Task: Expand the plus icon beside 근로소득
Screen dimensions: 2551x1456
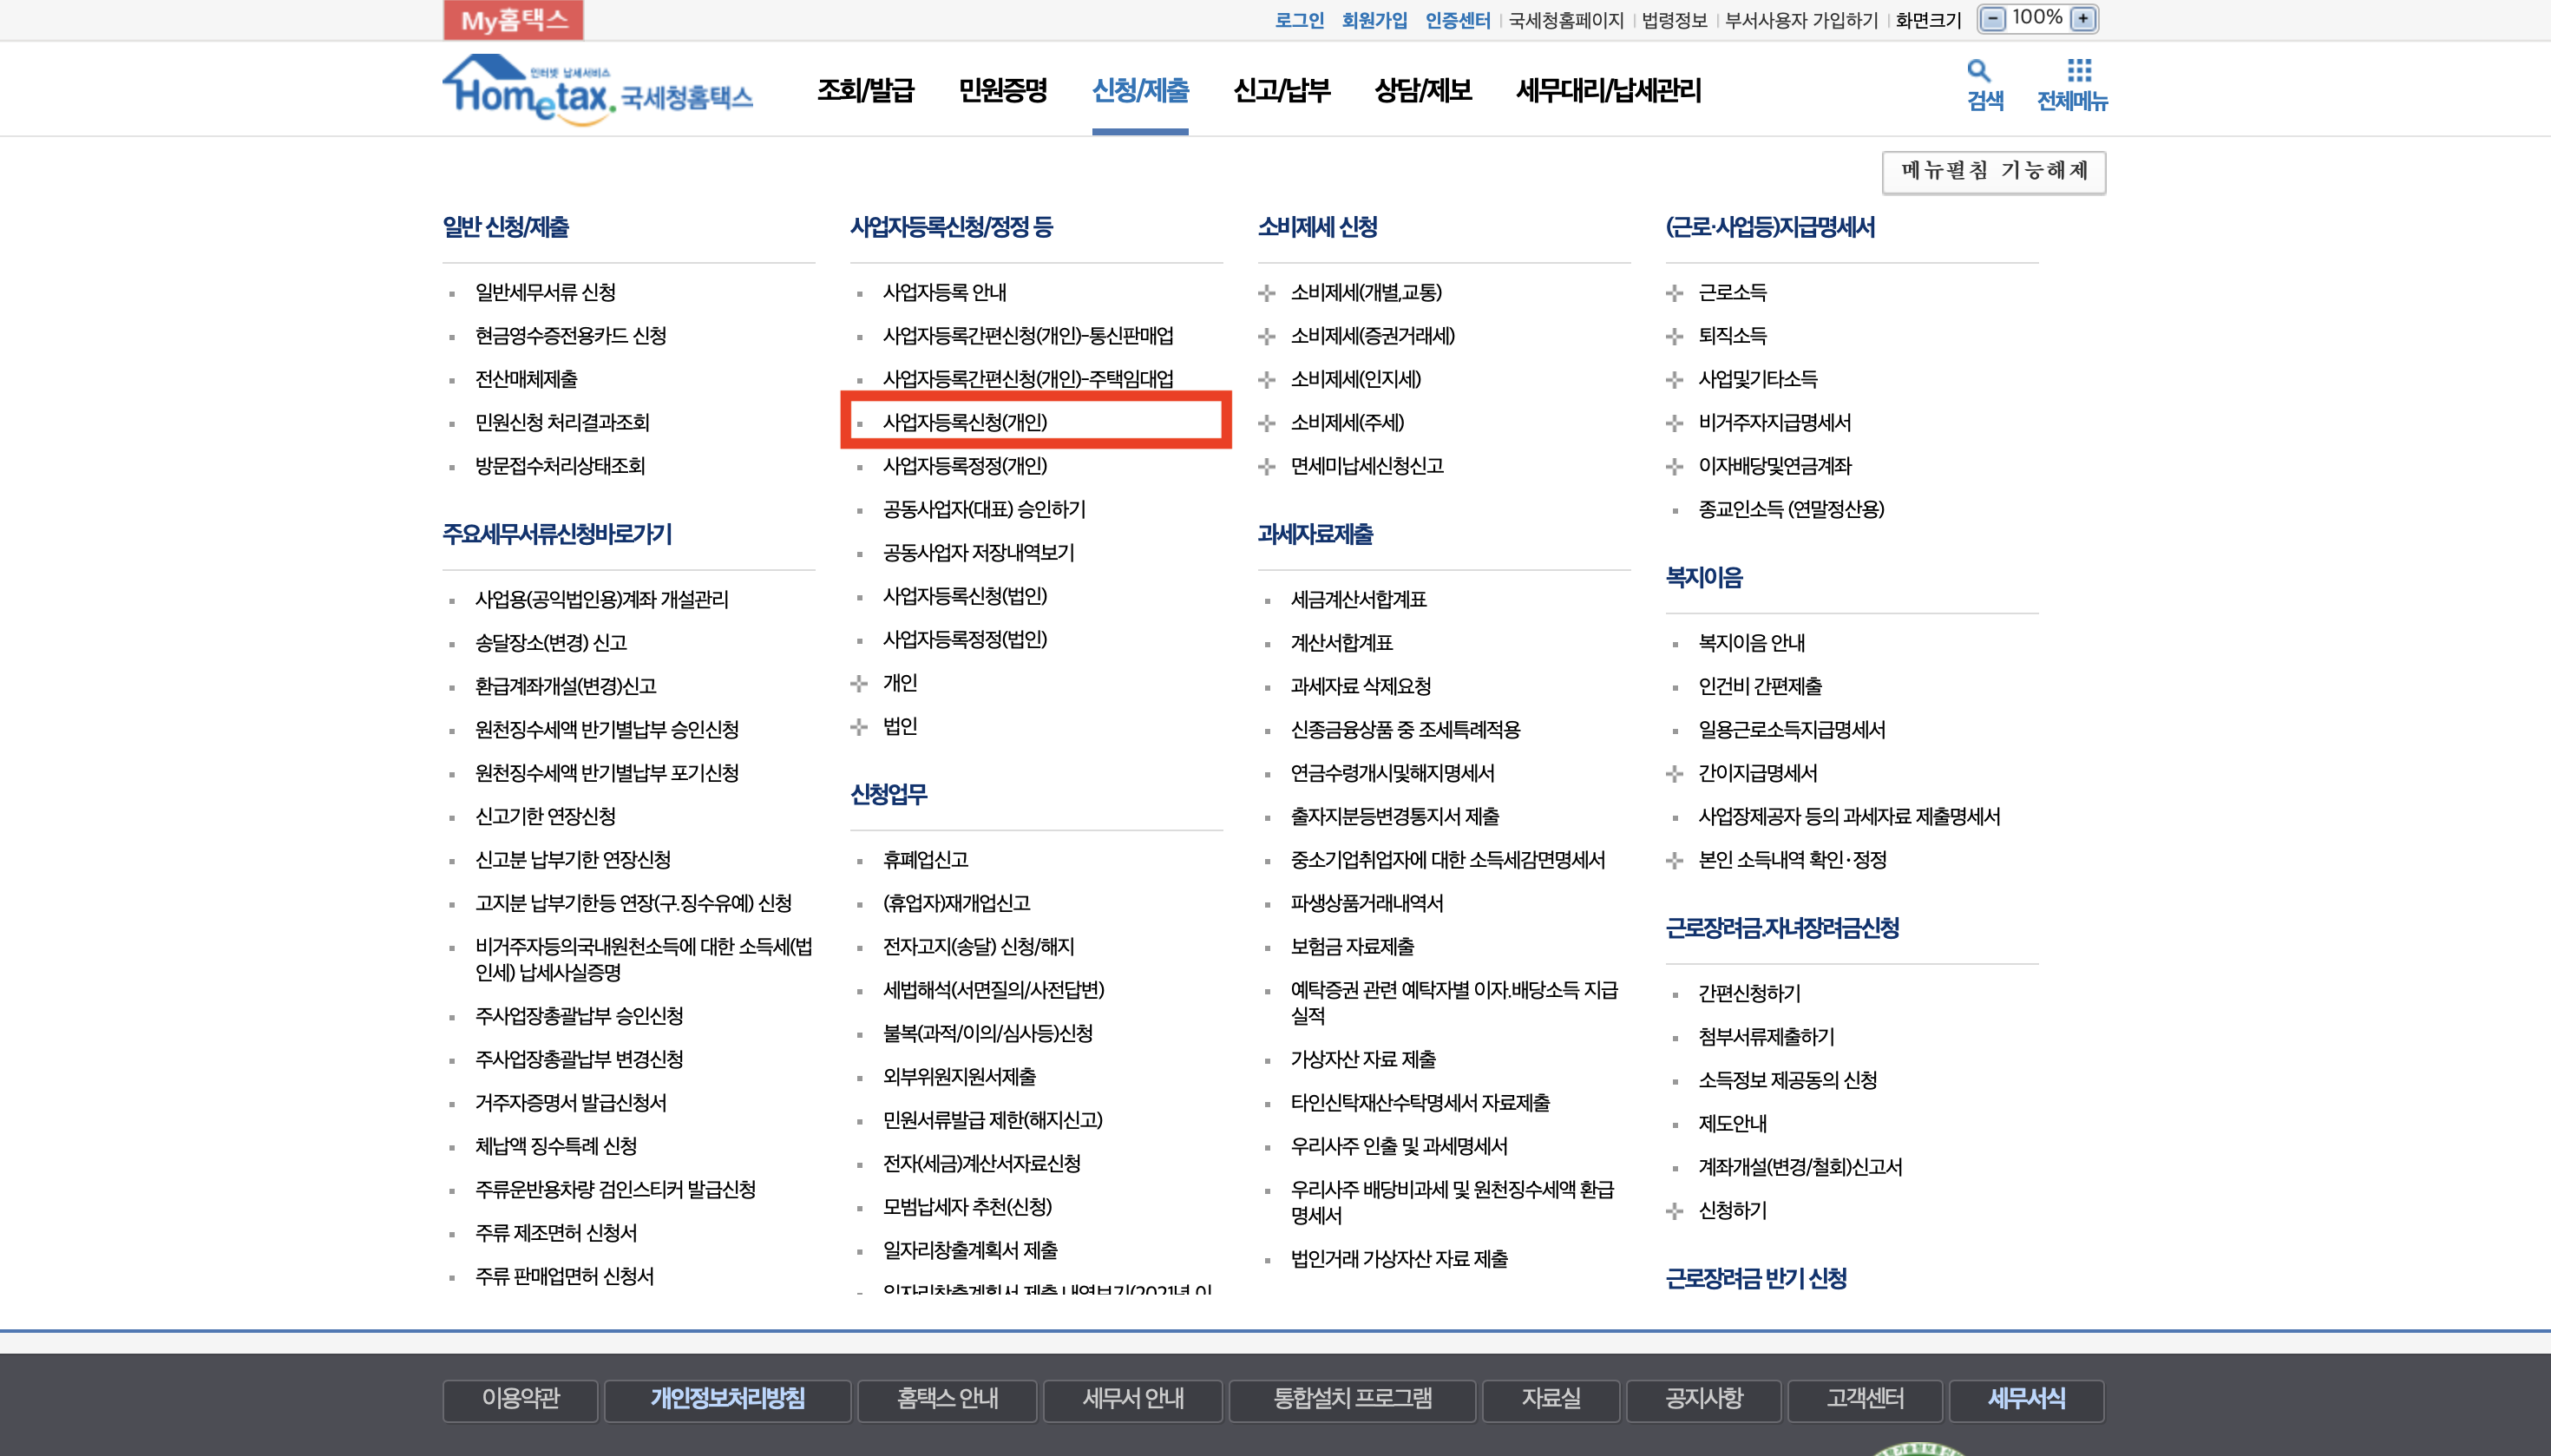Action: [1674, 293]
